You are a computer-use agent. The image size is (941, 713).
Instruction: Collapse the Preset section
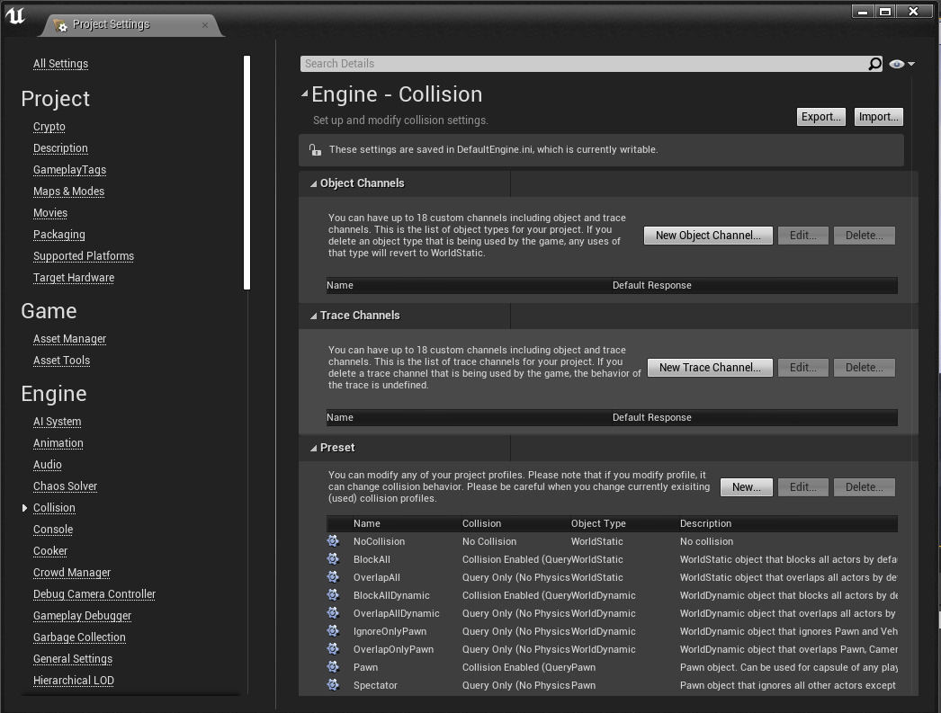tap(313, 448)
